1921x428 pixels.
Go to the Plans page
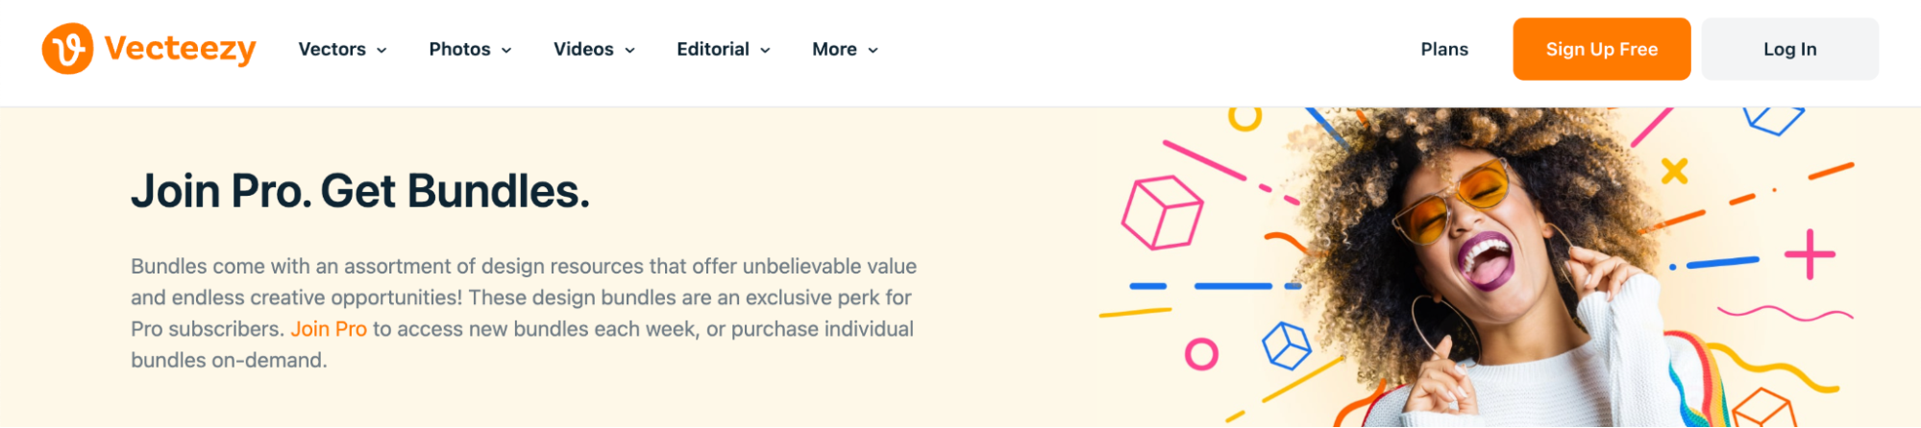pos(1444,49)
